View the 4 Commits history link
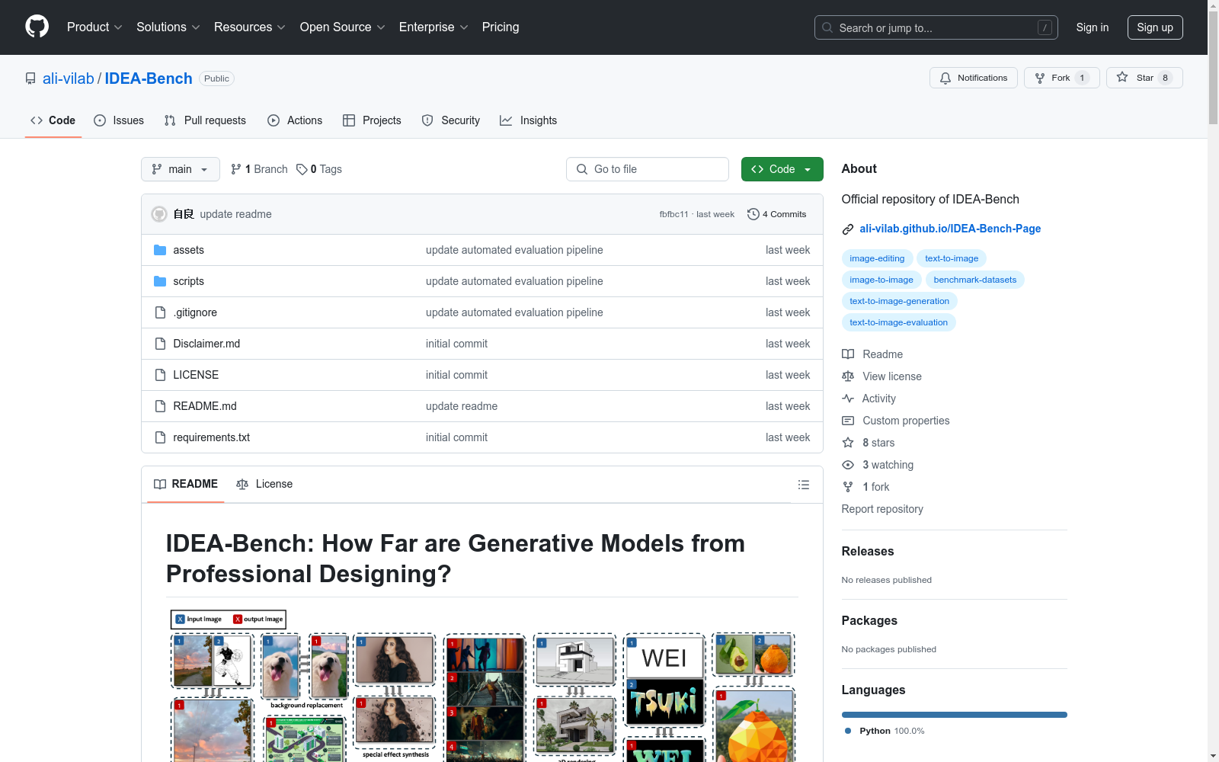Screen dimensions: 1219x762 click(x=777, y=214)
